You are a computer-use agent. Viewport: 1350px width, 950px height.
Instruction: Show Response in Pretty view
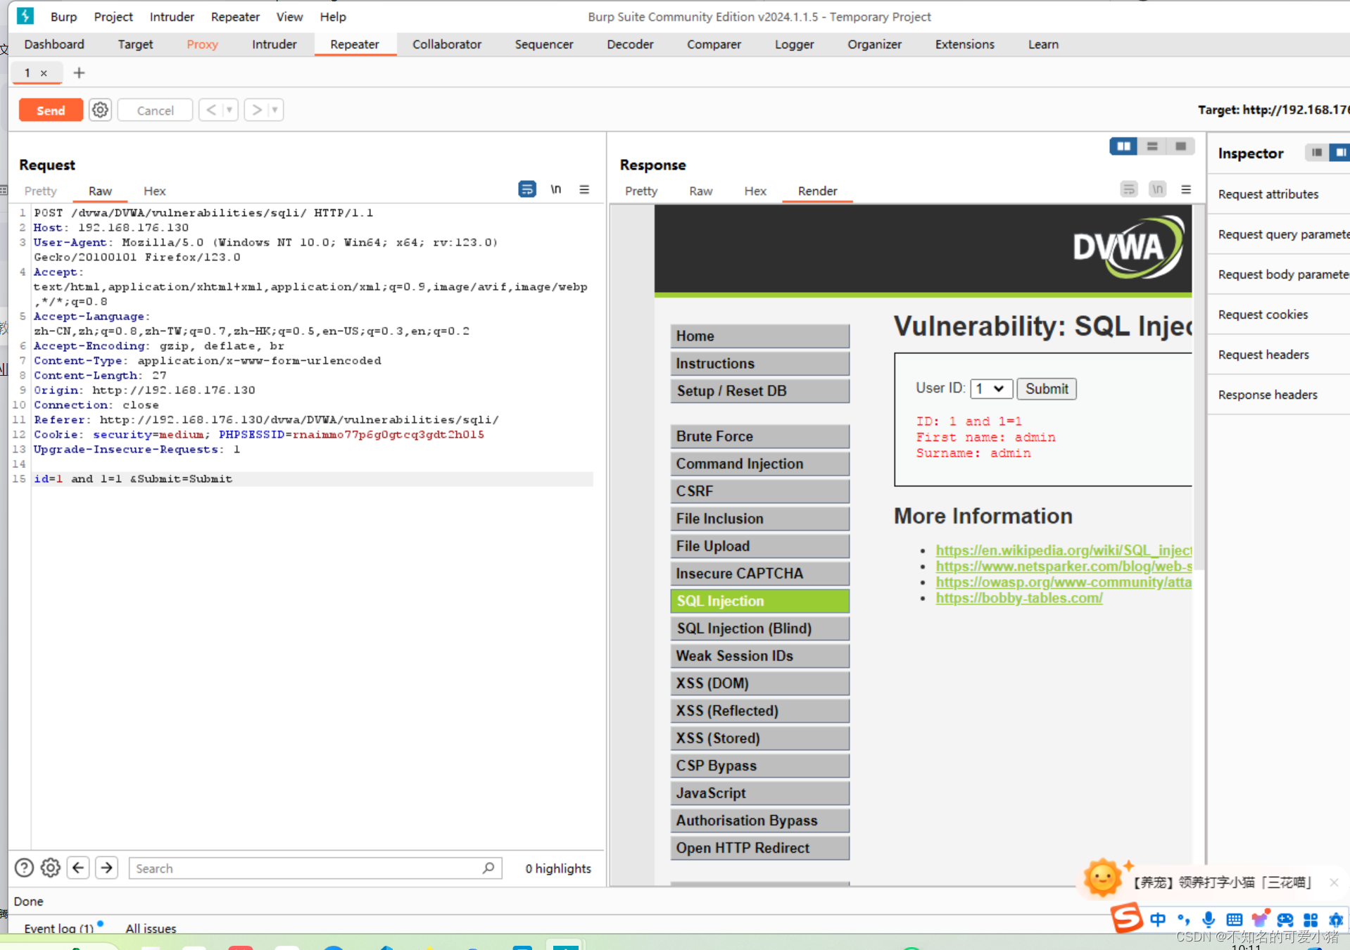641,191
